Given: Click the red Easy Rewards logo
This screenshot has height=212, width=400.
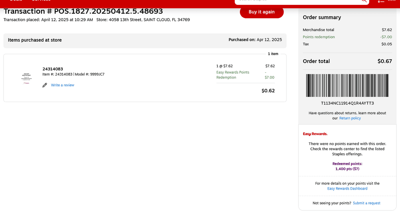Looking at the screenshot, I should pyautogui.click(x=315, y=134).
